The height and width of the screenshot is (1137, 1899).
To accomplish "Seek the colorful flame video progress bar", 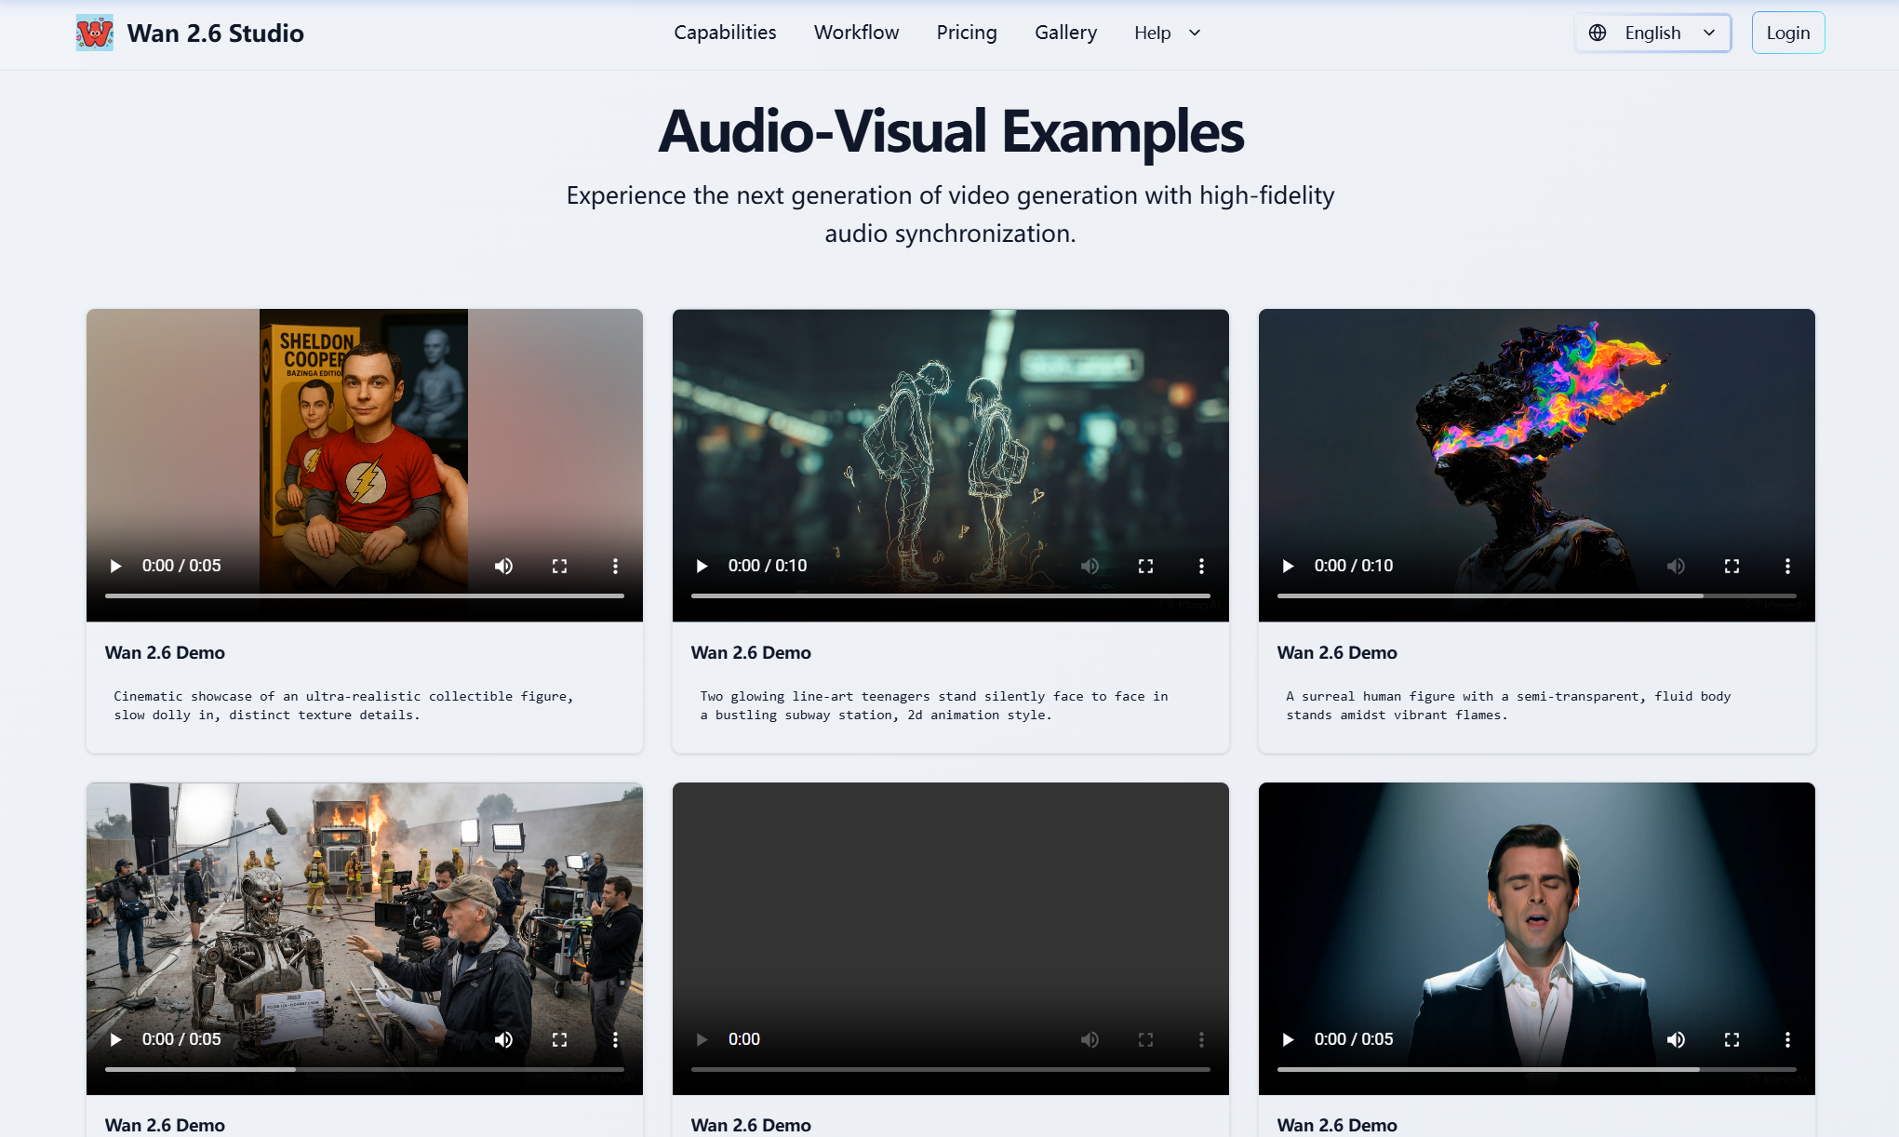I will pyautogui.click(x=1537, y=595).
